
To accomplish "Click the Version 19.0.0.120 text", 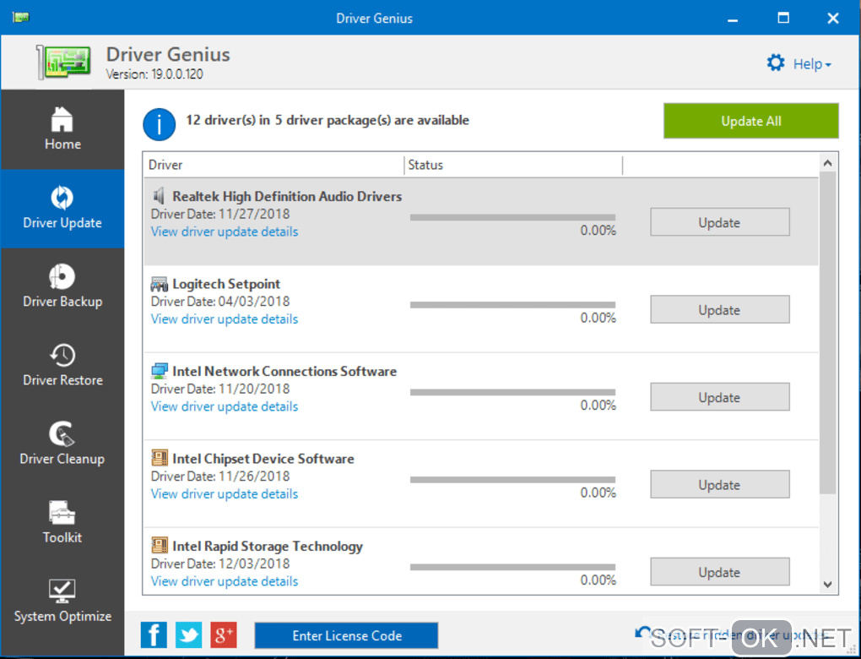I will click(x=154, y=74).
